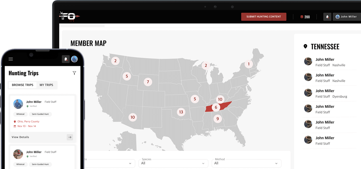The height and width of the screenshot is (169, 361).
Task: Click the Idaho map marker showing 5
Action: [x=127, y=76]
